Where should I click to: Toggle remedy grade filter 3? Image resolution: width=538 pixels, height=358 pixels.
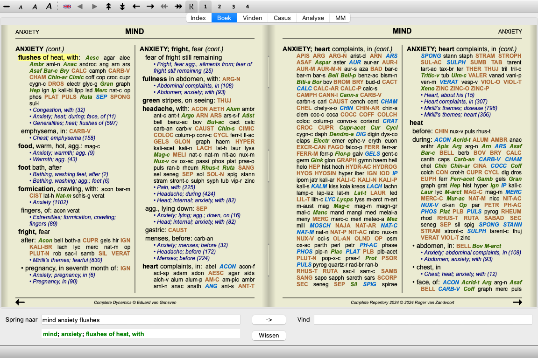pos(234,7)
